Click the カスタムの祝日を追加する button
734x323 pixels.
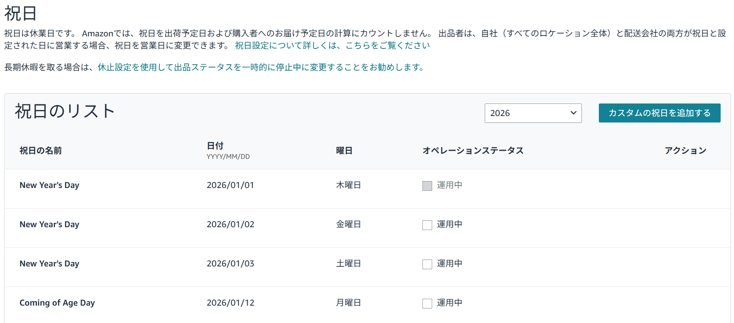tap(659, 113)
